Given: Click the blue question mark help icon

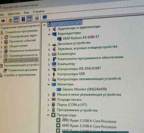Looking at the screenshot, I should pyautogui.click(x=23, y=19).
